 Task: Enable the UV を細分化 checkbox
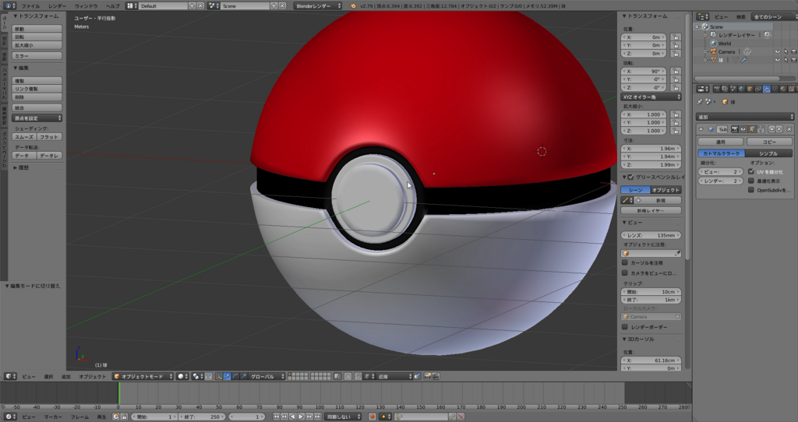[x=751, y=172]
